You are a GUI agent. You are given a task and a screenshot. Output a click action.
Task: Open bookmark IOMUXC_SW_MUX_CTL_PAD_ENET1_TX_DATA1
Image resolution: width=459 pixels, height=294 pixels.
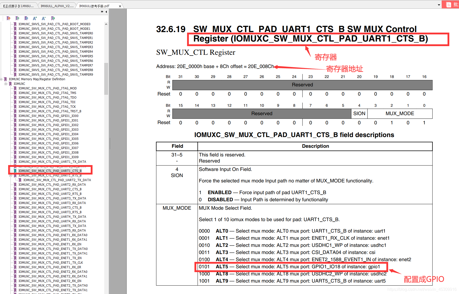pos(53,253)
